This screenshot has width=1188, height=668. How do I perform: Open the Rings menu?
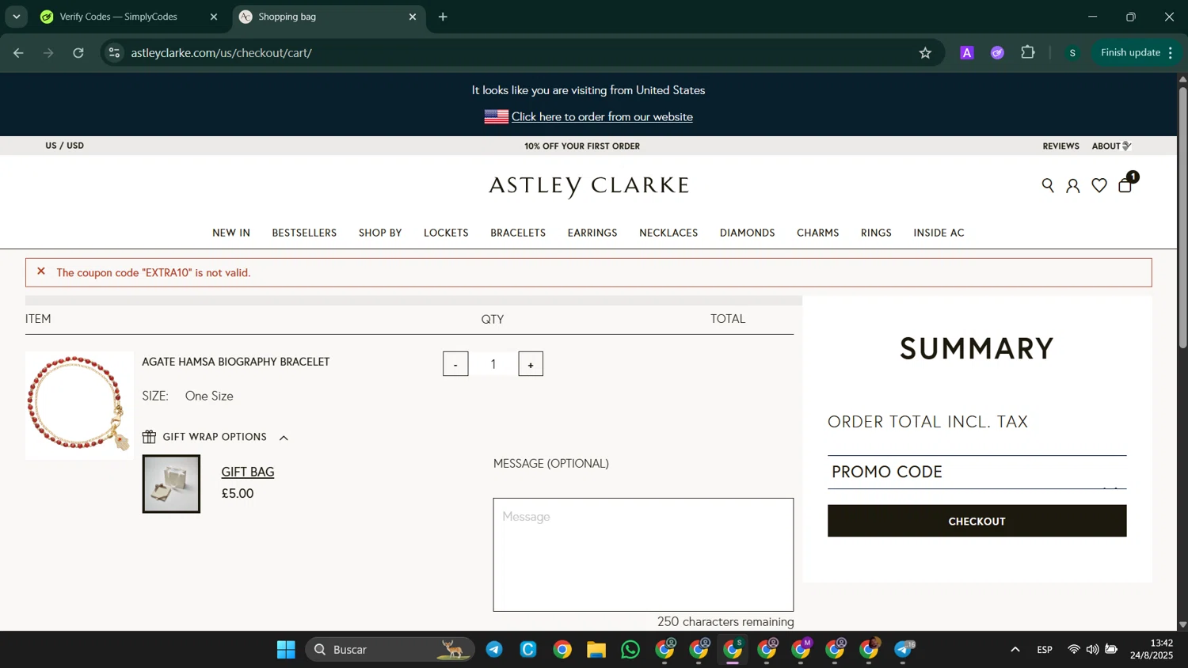tap(876, 233)
